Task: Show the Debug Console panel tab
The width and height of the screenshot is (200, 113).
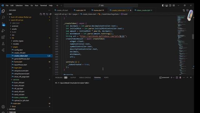Action: [85, 78]
